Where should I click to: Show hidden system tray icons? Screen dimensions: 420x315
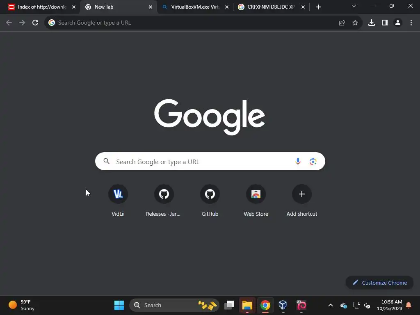[331, 305]
